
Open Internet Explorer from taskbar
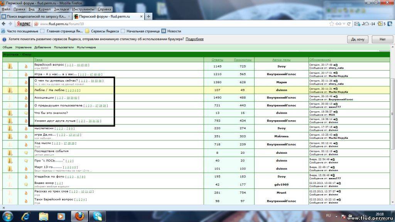25,216
